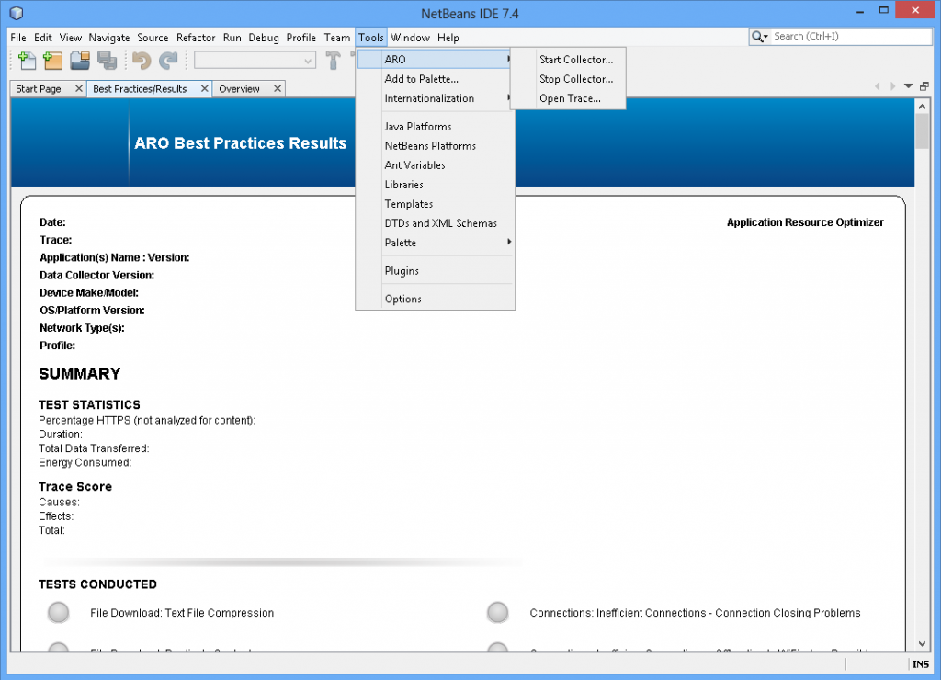
Task: Click the Open Project folder icon
Action: (x=80, y=60)
